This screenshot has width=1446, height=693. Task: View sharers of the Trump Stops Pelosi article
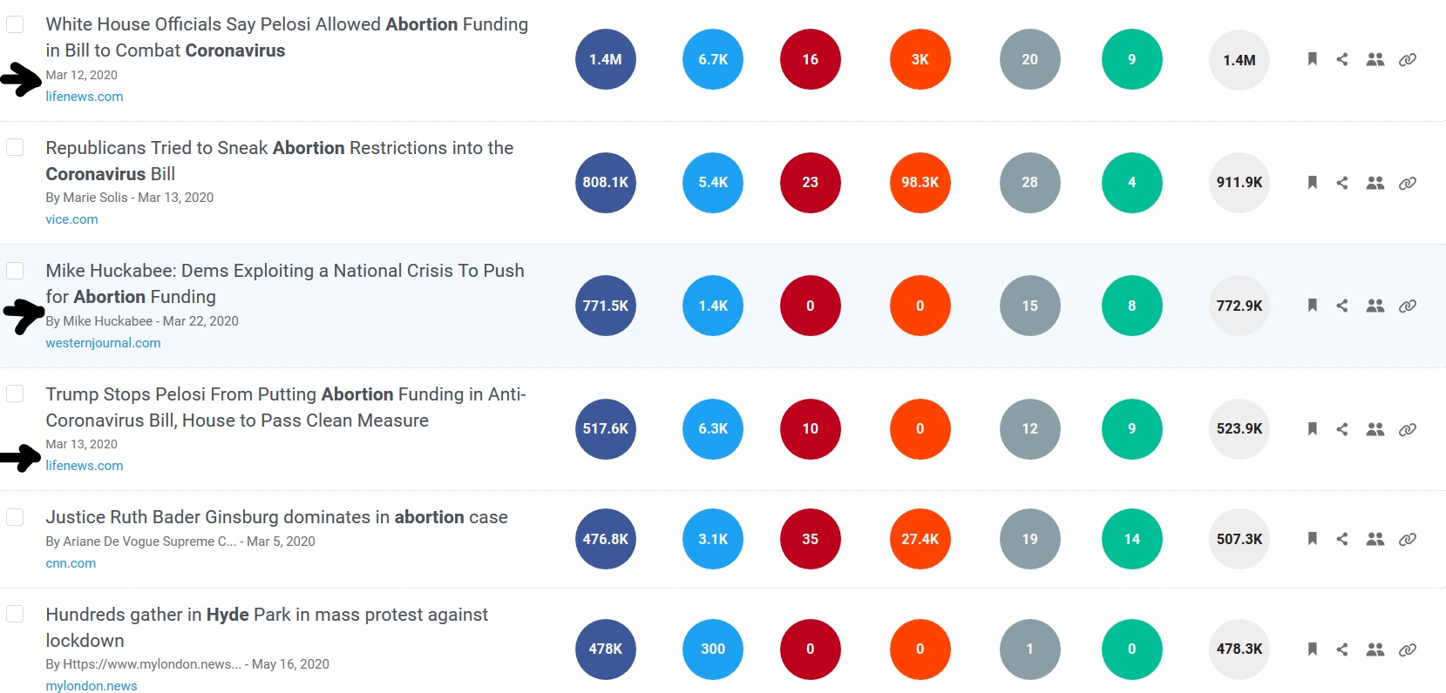pyautogui.click(x=1375, y=428)
